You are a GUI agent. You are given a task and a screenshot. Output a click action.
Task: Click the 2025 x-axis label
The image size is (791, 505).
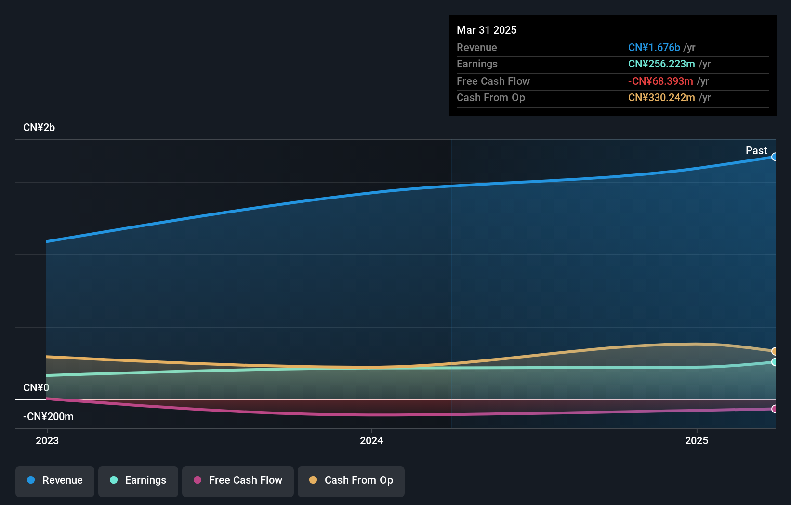point(697,440)
